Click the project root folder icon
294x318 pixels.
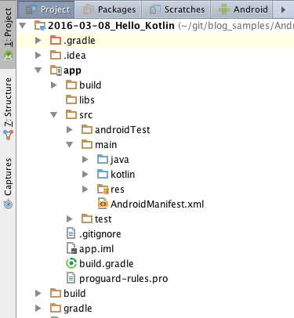point(40,26)
